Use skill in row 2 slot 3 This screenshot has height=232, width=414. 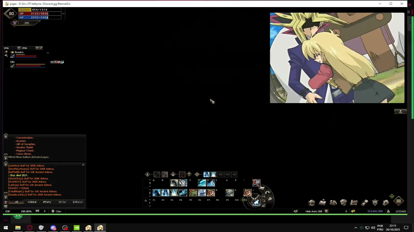pyautogui.click(x=174, y=193)
